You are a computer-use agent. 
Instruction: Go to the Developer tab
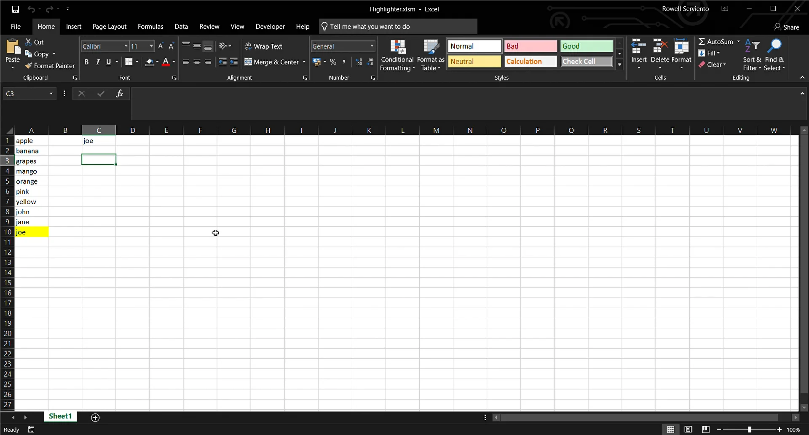(x=270, y=27)
